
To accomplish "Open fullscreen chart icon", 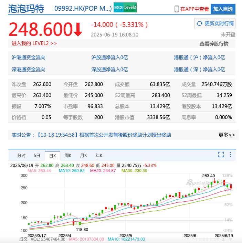I will pyautogui.click(x=221, y=155).
